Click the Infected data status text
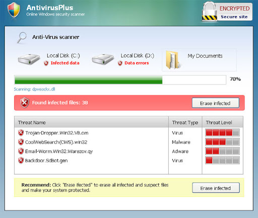This screenshot has width=258, height=218. 65,63
